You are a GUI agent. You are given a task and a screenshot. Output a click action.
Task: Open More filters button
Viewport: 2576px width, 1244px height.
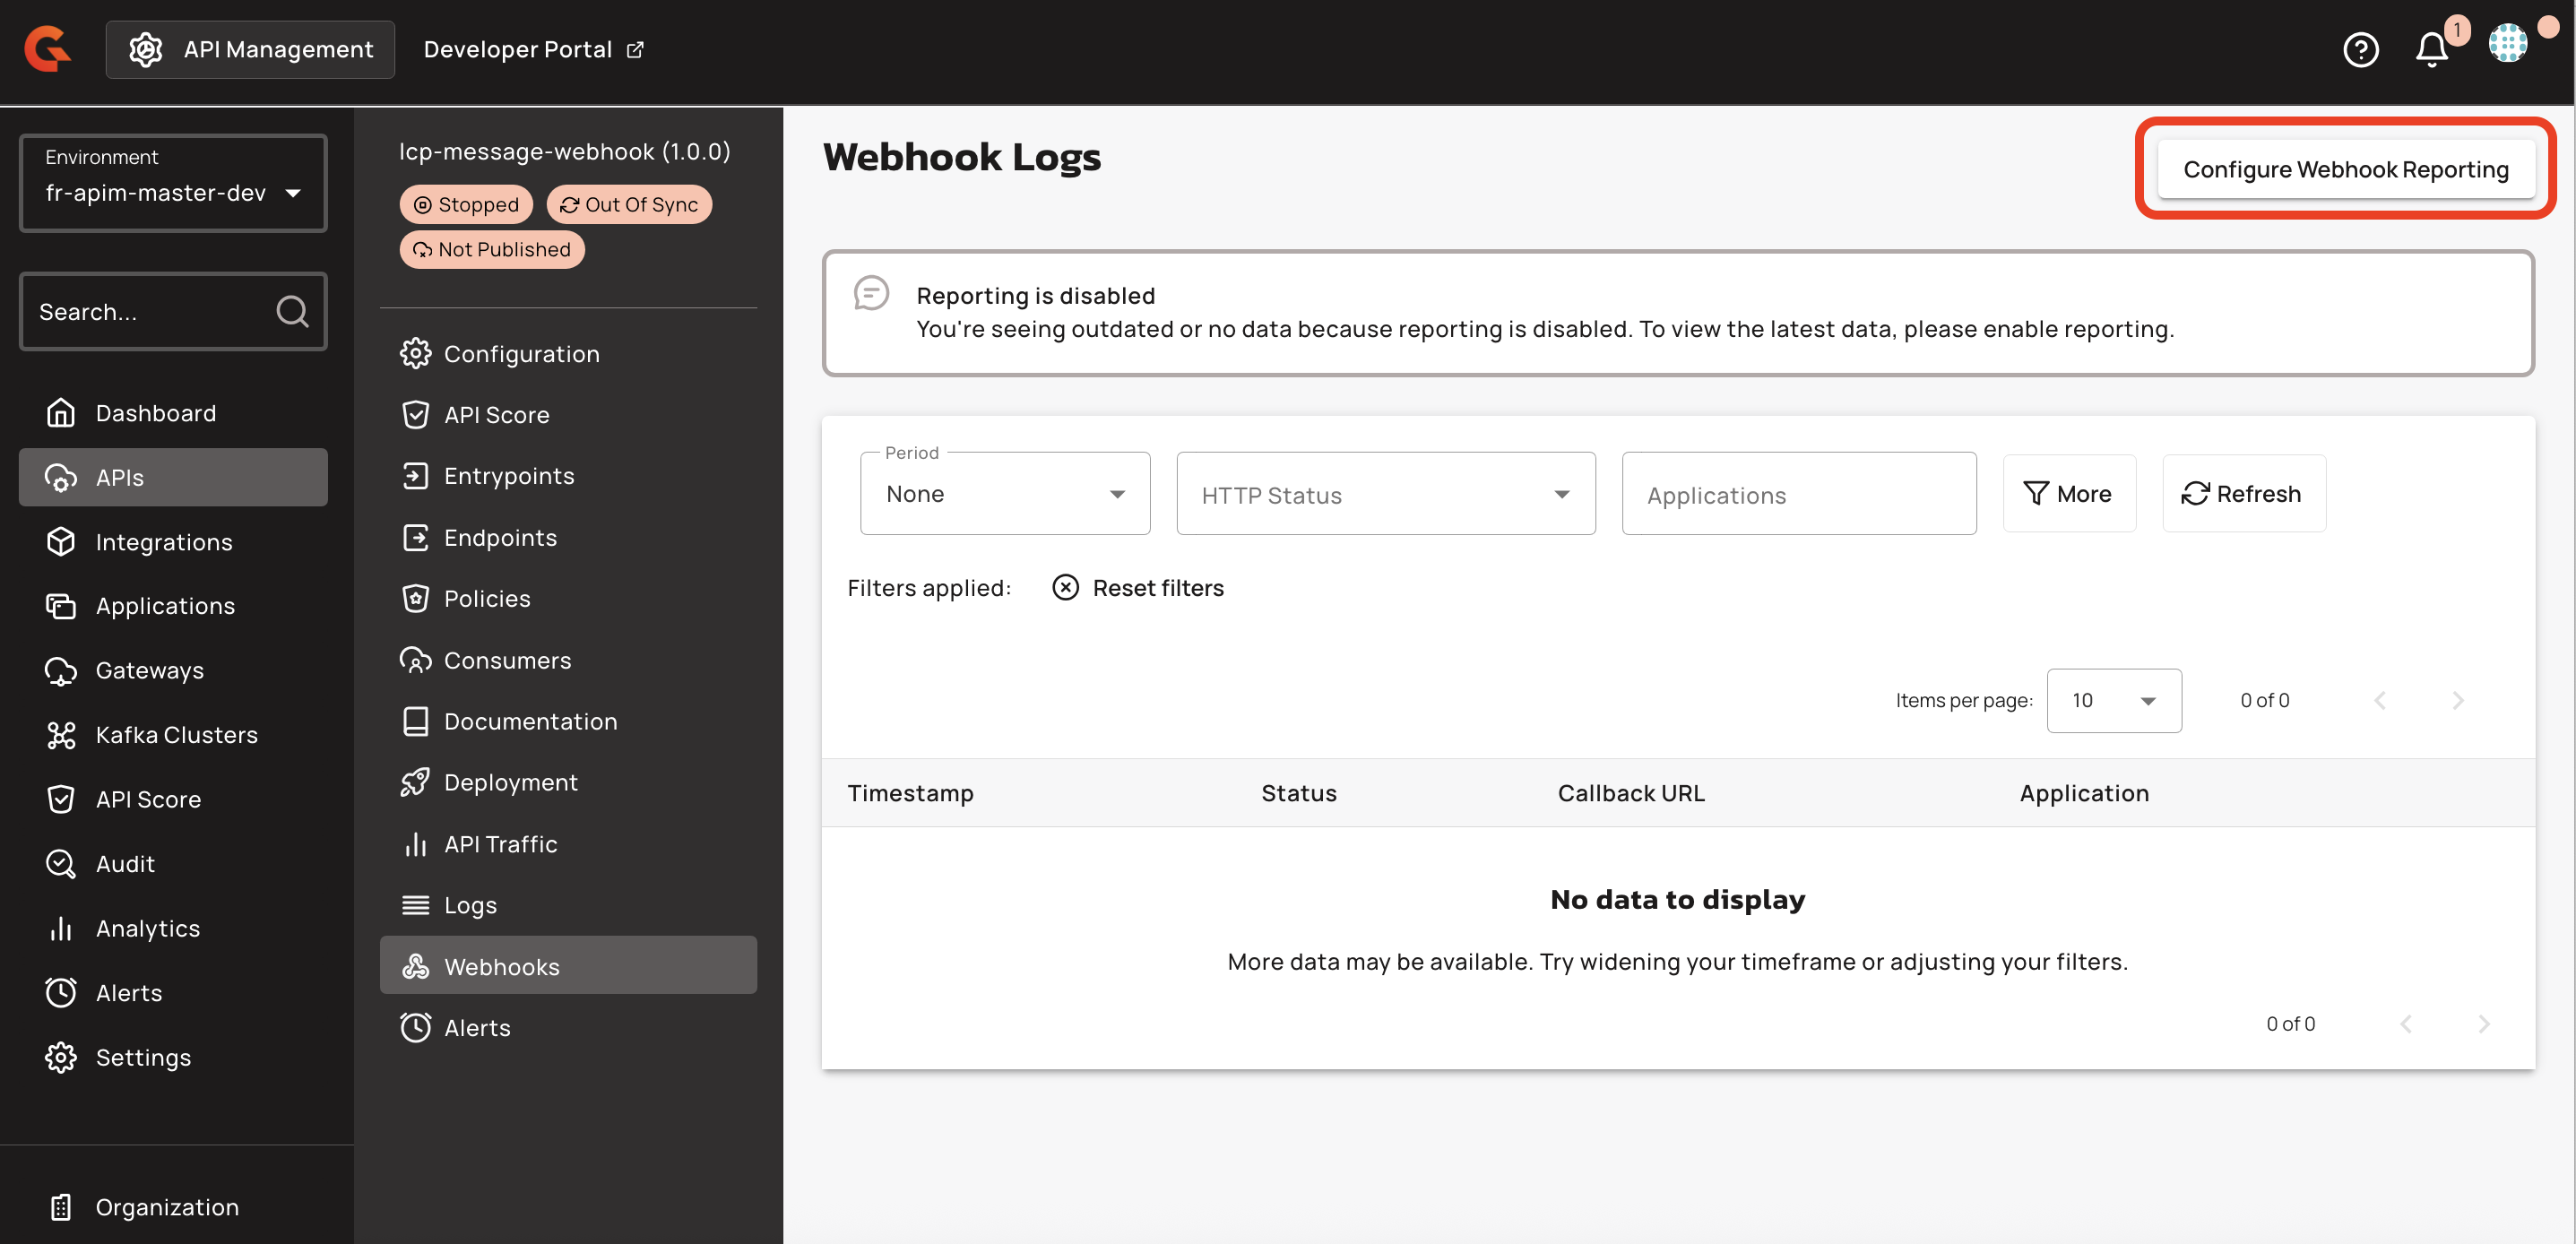click(x=2068, y=494)
